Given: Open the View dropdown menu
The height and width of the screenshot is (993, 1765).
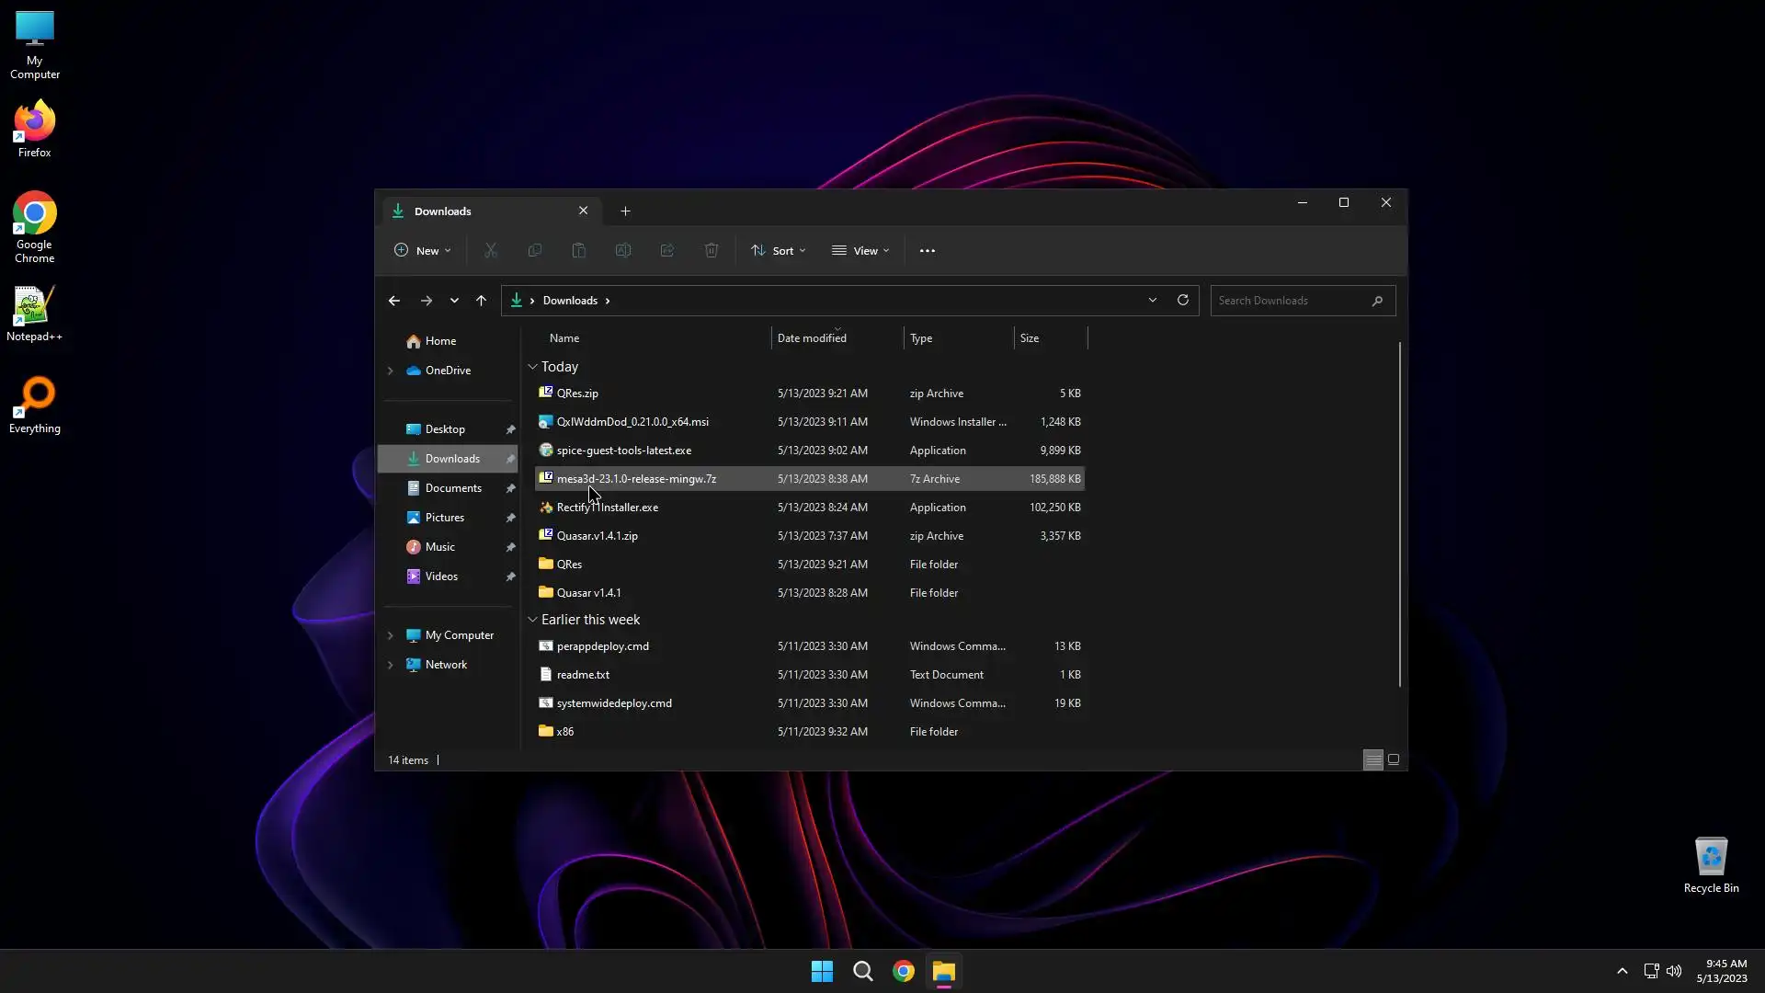Looking at the screenshot, I should click(861, 250).
